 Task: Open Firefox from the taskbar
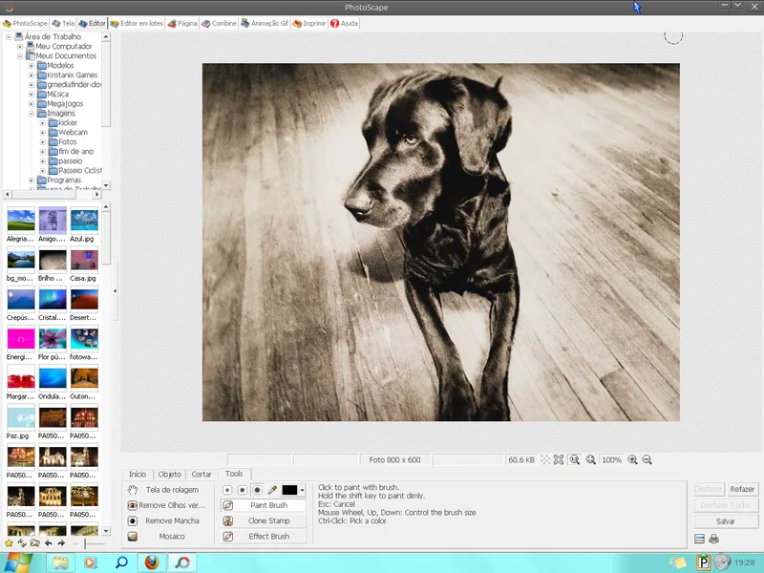pyautogui.click(x=151, y=562)
